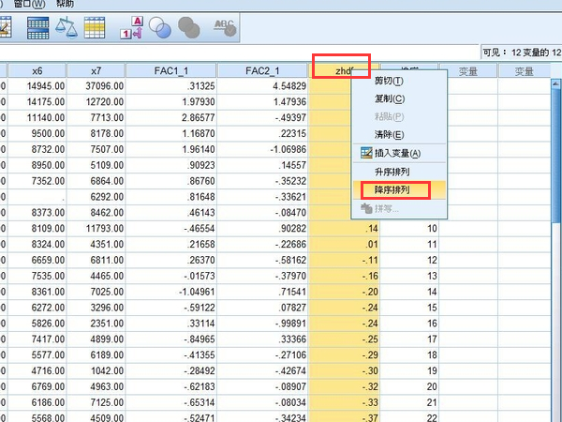The image size is (562, 422).
Task: Click the value -.49397
Action: pos(262,118)
